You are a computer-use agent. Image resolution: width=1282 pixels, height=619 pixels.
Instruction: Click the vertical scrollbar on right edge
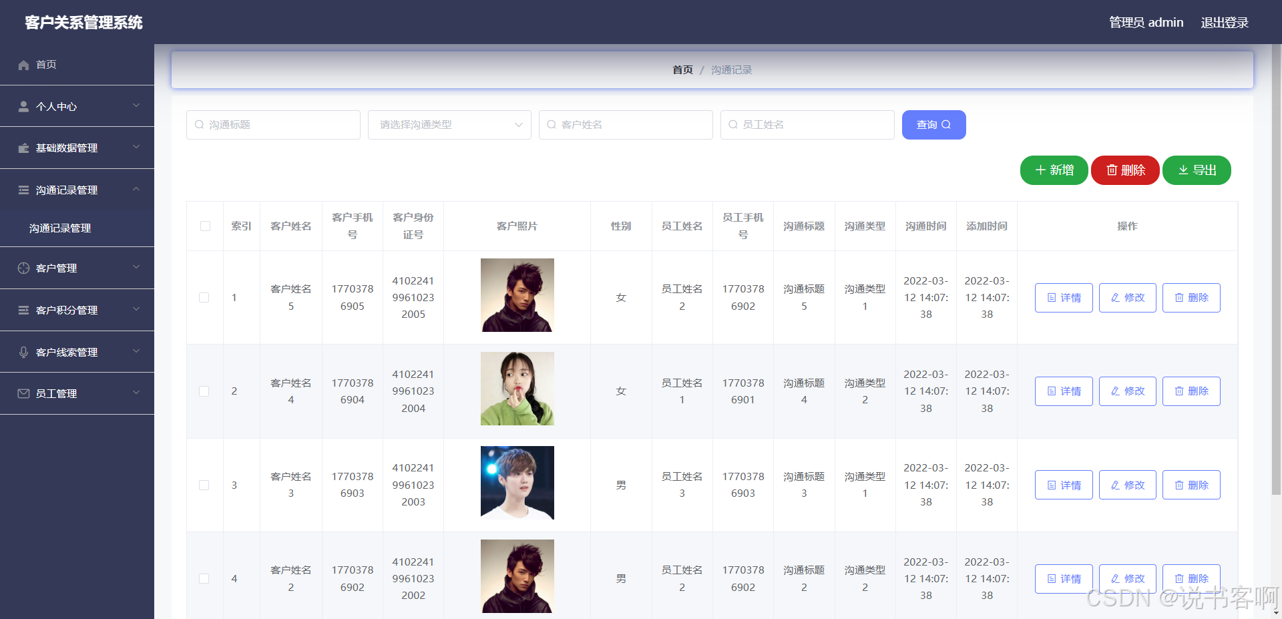coord(1276,267)
